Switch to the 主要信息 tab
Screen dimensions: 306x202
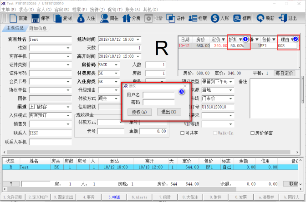coord(15,28)
